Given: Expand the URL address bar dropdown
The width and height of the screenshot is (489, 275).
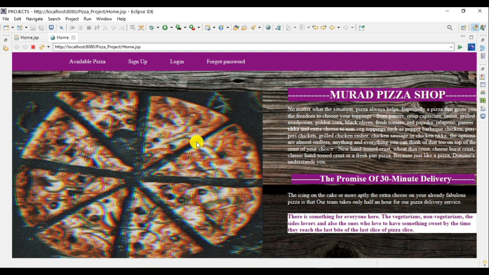Looking at the screenshot, I should 451,47.
